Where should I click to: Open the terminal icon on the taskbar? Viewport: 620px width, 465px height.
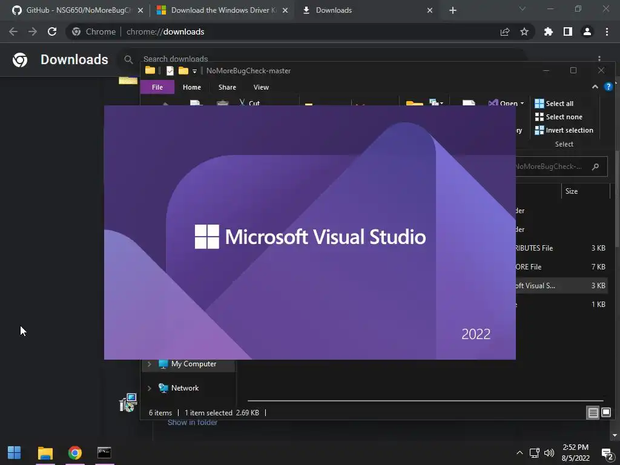coord(104,453)
